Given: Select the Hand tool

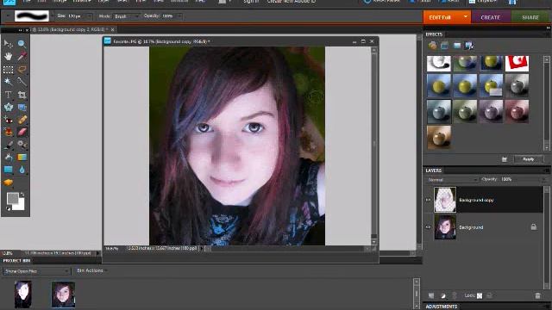Looking at the screenshot, I should coord(8,56).
